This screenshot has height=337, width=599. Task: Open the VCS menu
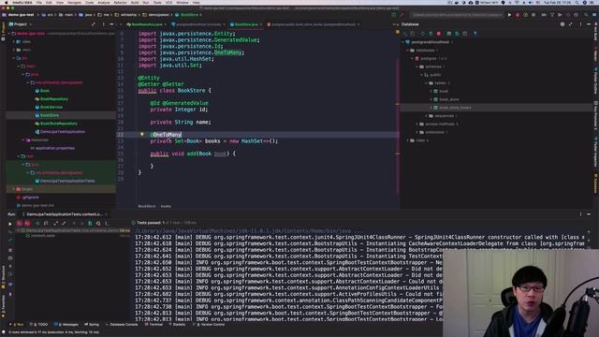(x=168, y=2)
